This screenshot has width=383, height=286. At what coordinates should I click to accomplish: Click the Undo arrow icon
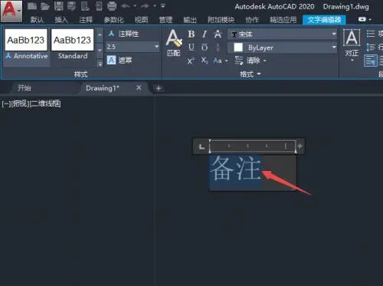coord(126,6)
